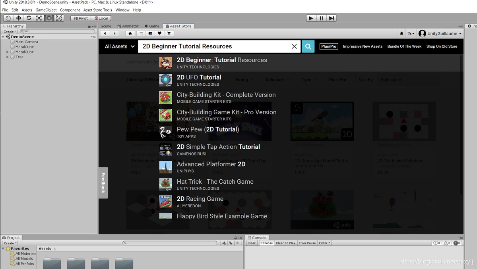
Task: Click the Plus/Pro button
Action: click(x=329, y=46)
